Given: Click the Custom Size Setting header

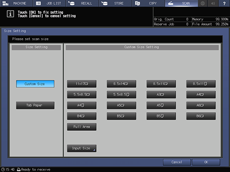Looking at the screenshot, I should pyautogui.click(x=142, y=47).
